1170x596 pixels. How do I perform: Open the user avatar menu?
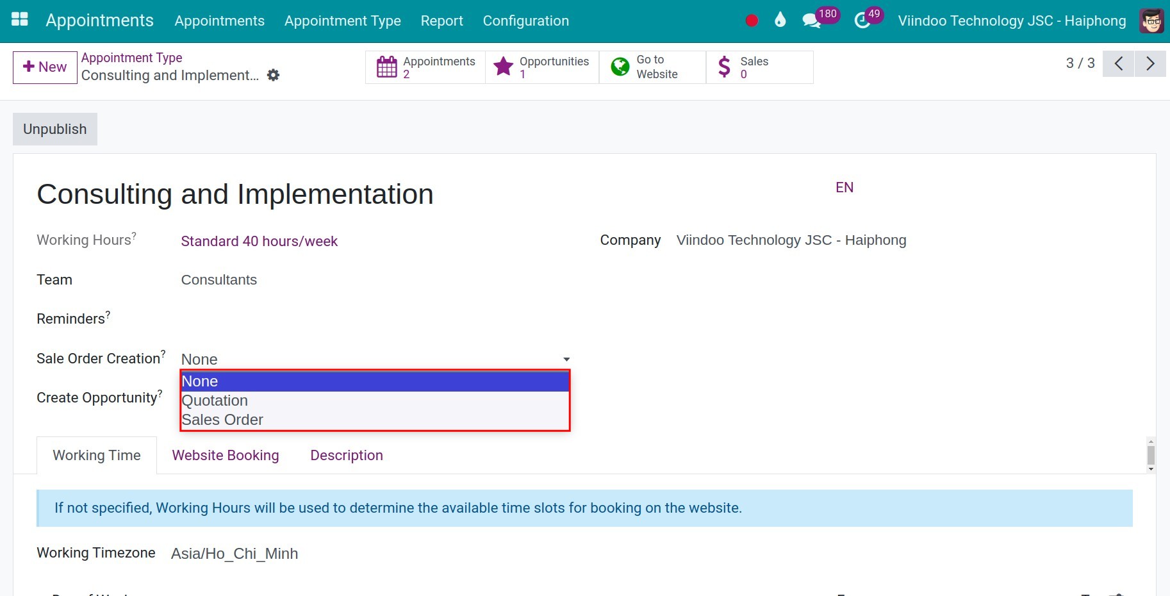[x=1151, y=21]
